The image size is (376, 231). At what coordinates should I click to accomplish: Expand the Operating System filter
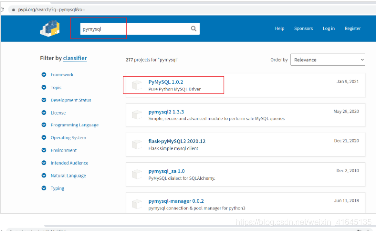coord(44,137)
